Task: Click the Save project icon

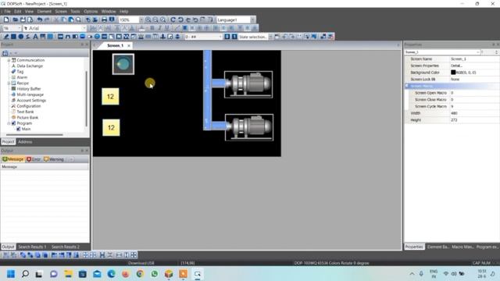Action: (x=23, y=20)
